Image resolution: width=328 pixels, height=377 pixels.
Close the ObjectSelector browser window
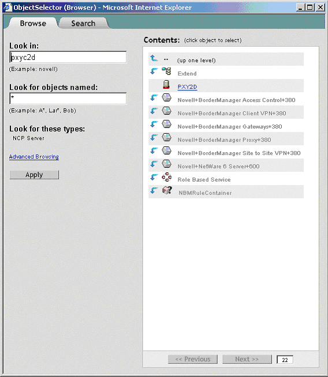(320, 7)
